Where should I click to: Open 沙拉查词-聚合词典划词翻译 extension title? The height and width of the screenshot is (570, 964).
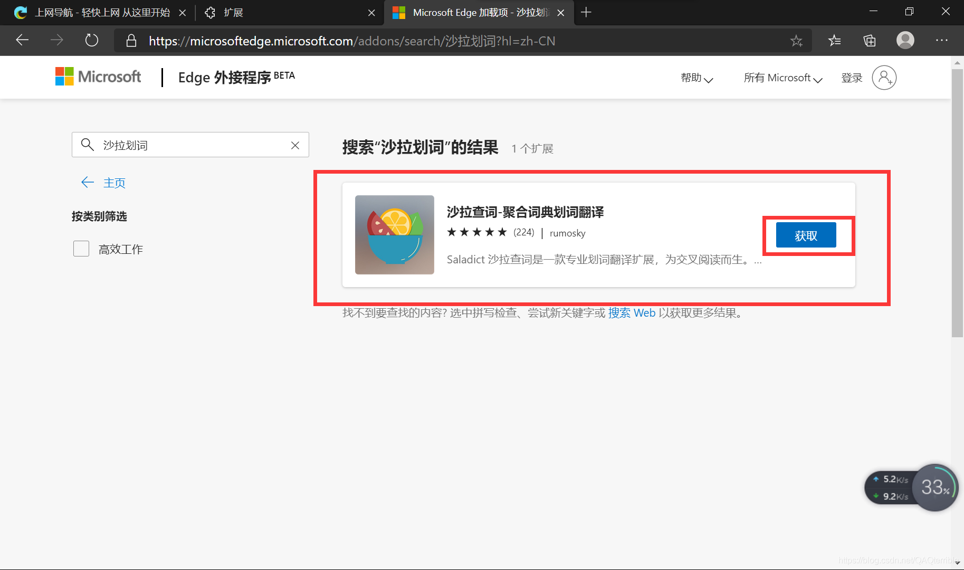pyautogui.click(x=525, y=212)
